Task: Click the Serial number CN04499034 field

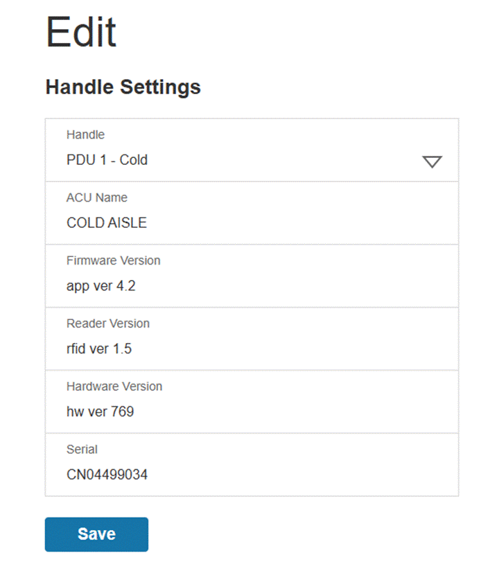Action: [x=107, y=475]
